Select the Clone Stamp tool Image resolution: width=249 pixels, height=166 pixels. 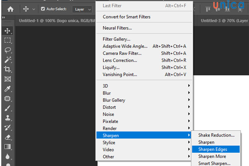(x=7, y=117)
